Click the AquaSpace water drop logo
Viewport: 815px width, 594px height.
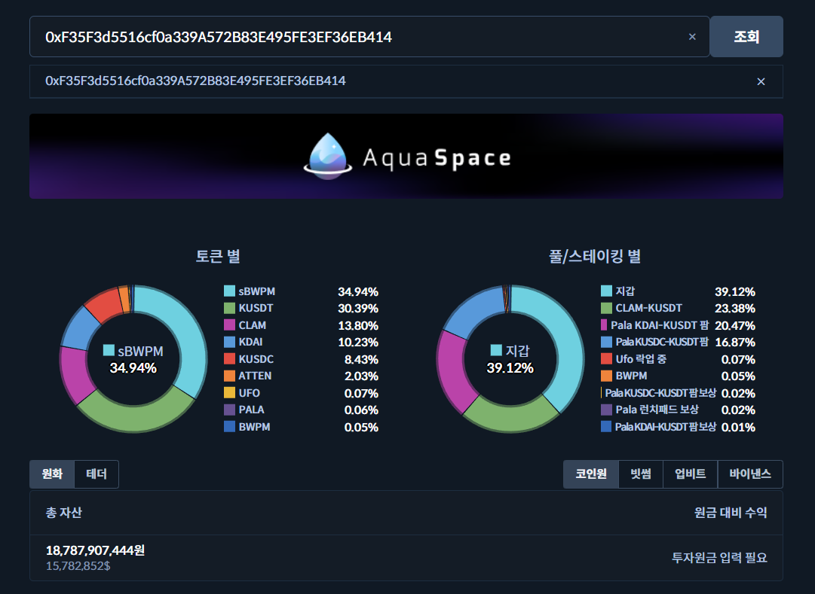327,157
